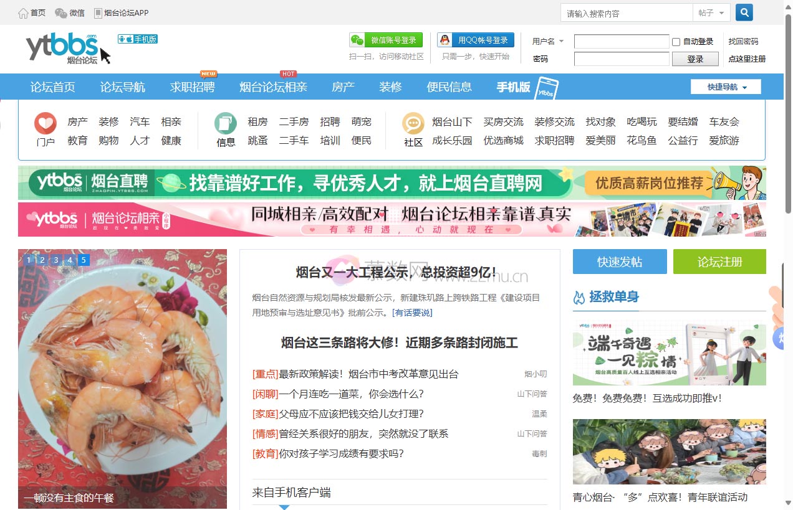Open the 烟台论坛APP icon
This screenshot has height=510, width=793.
click(99, 12)
